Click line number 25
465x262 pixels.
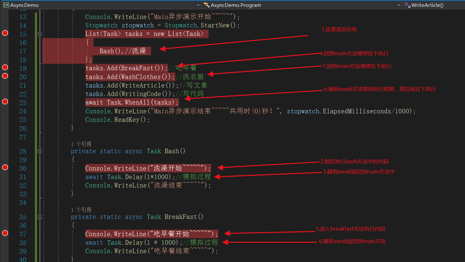click(x=23, y=120)
